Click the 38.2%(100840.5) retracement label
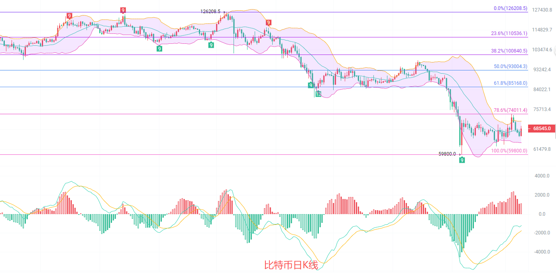556x273 pixels. 509,51
